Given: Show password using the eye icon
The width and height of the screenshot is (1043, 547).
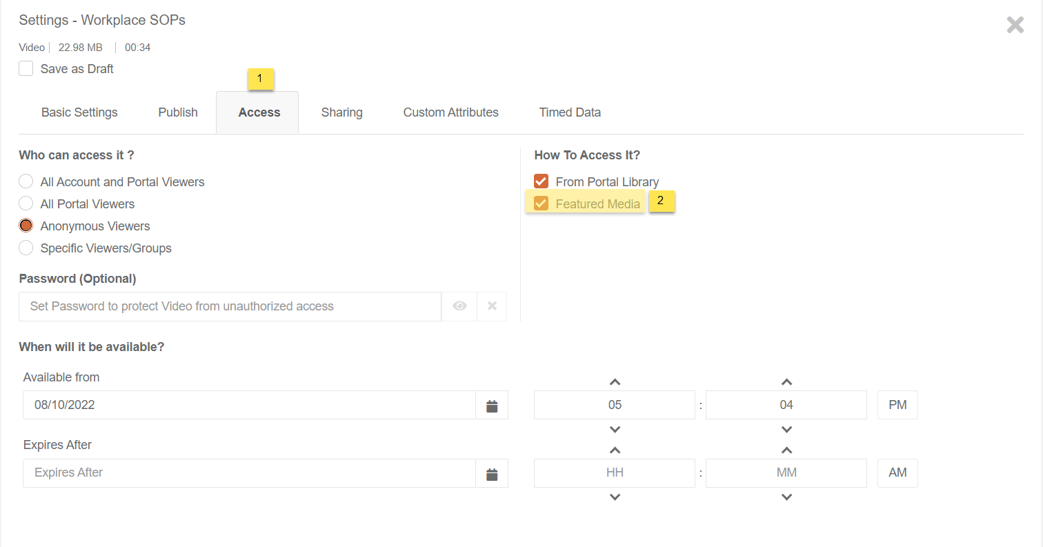Looking at the screenshot, I should [459, 306].
